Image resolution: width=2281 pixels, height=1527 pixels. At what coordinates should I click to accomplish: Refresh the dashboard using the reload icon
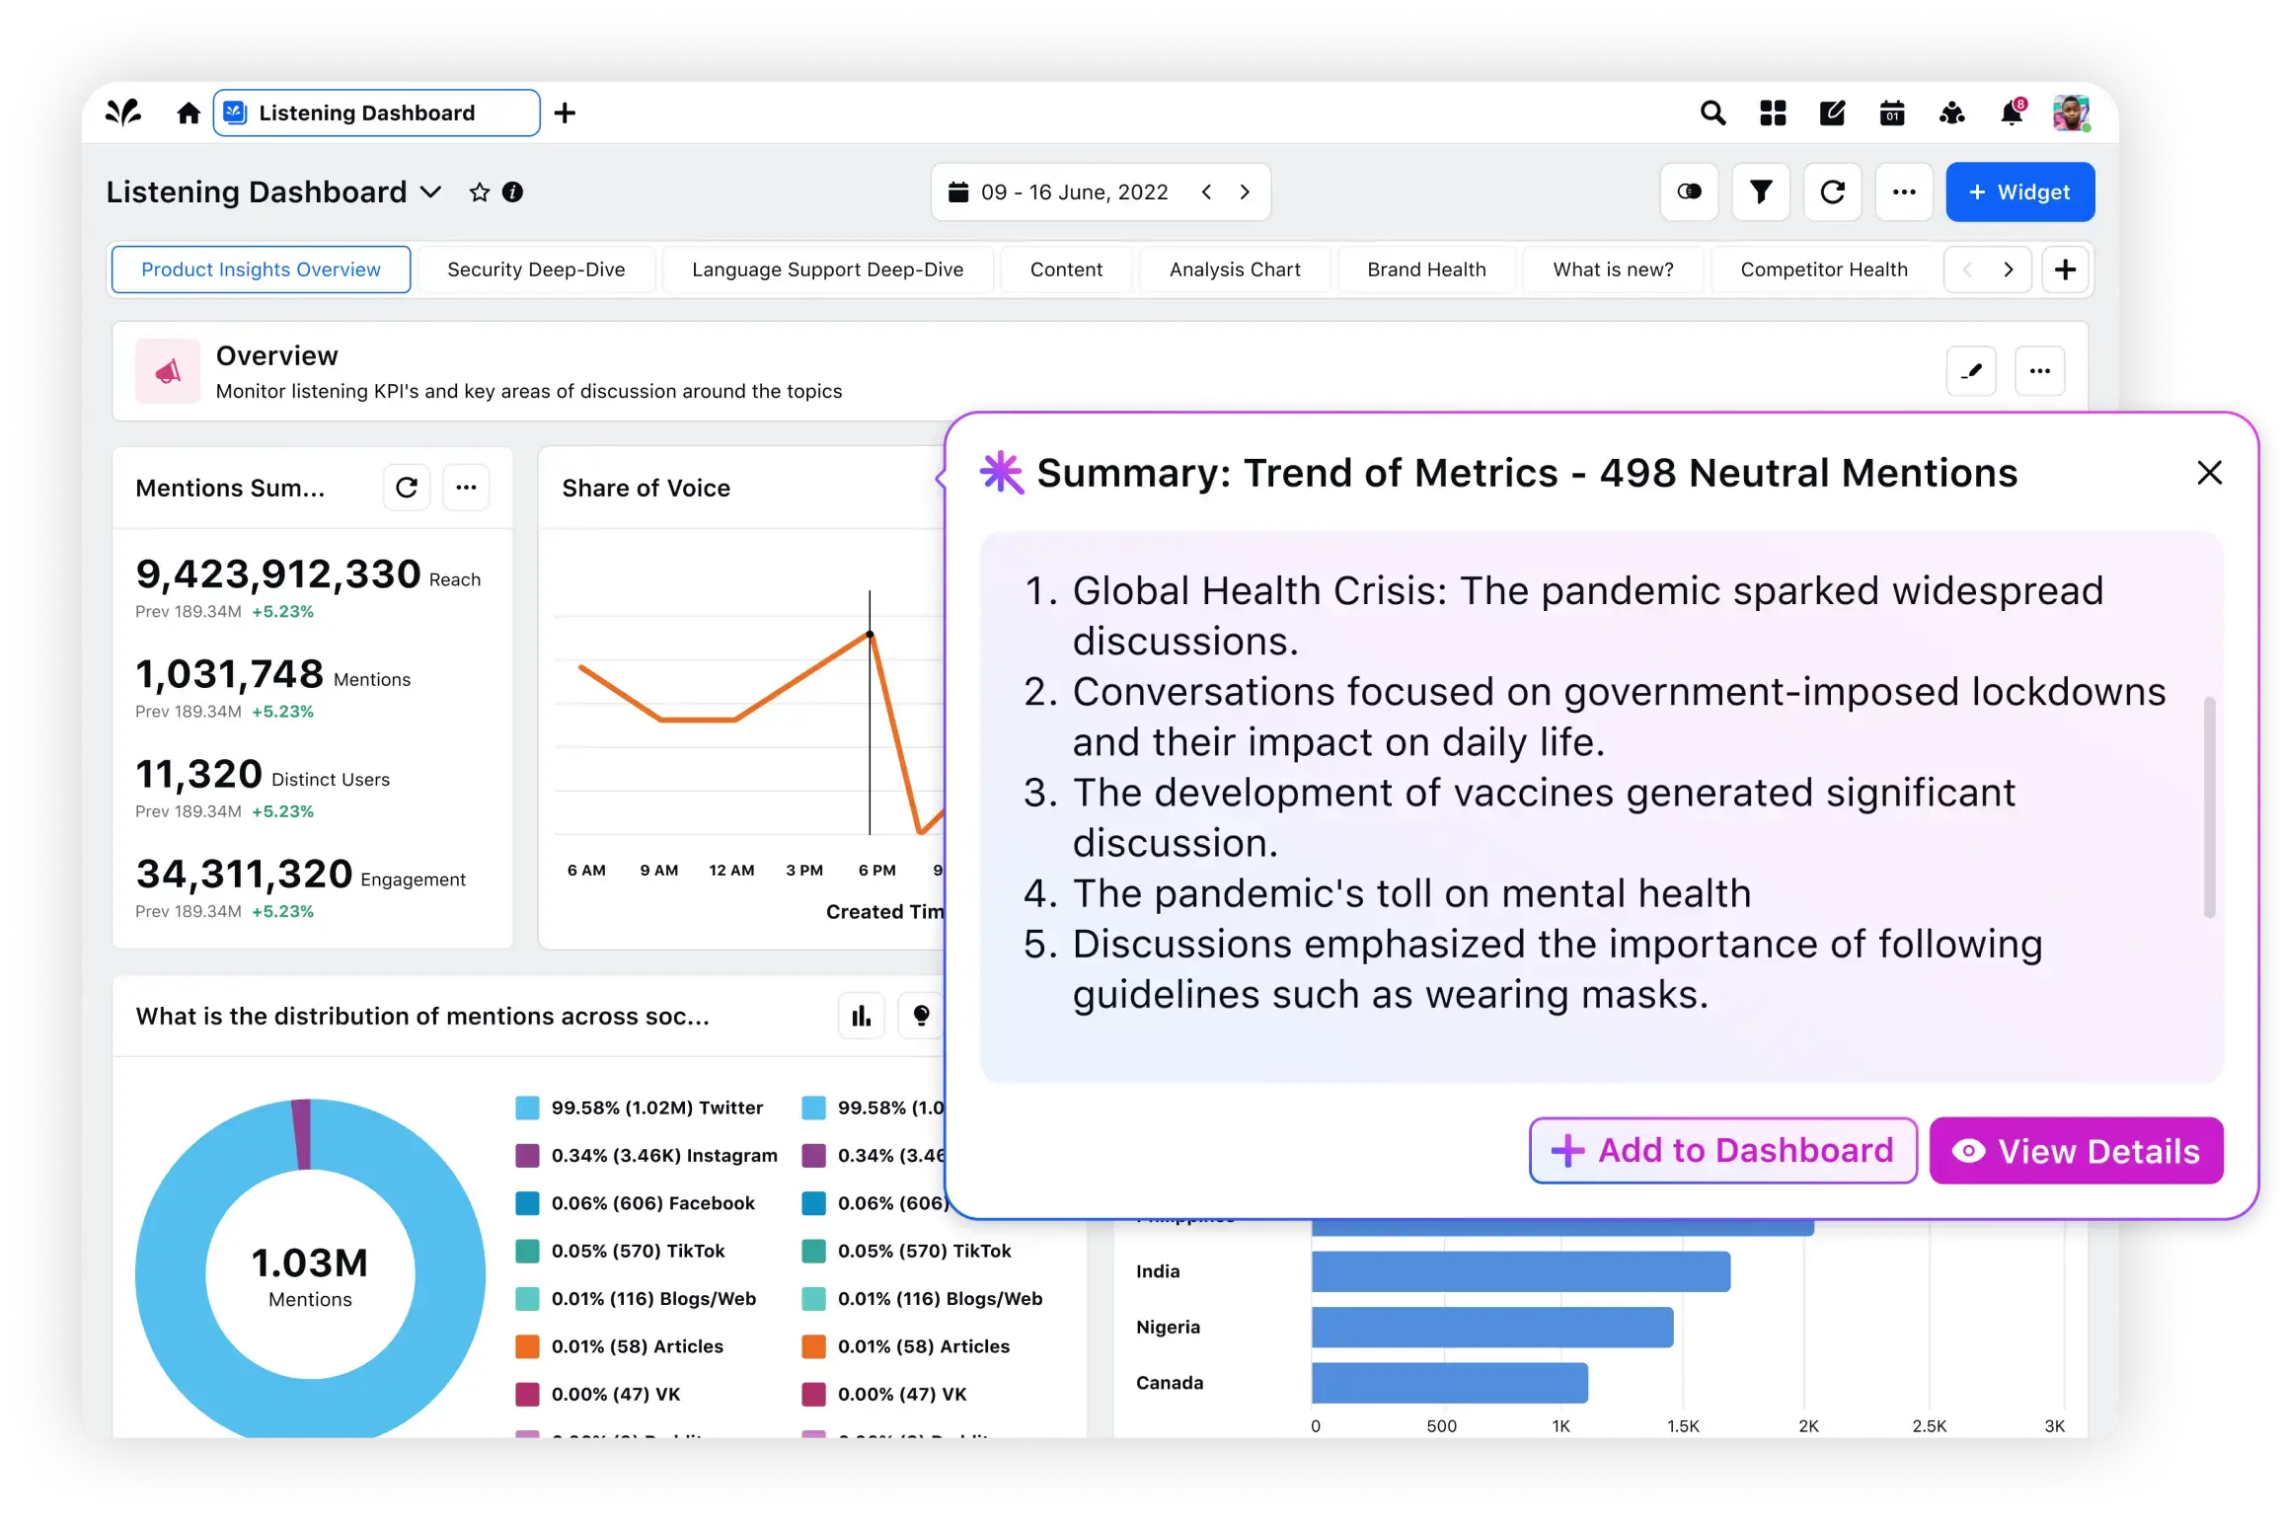pos(1832,191)
